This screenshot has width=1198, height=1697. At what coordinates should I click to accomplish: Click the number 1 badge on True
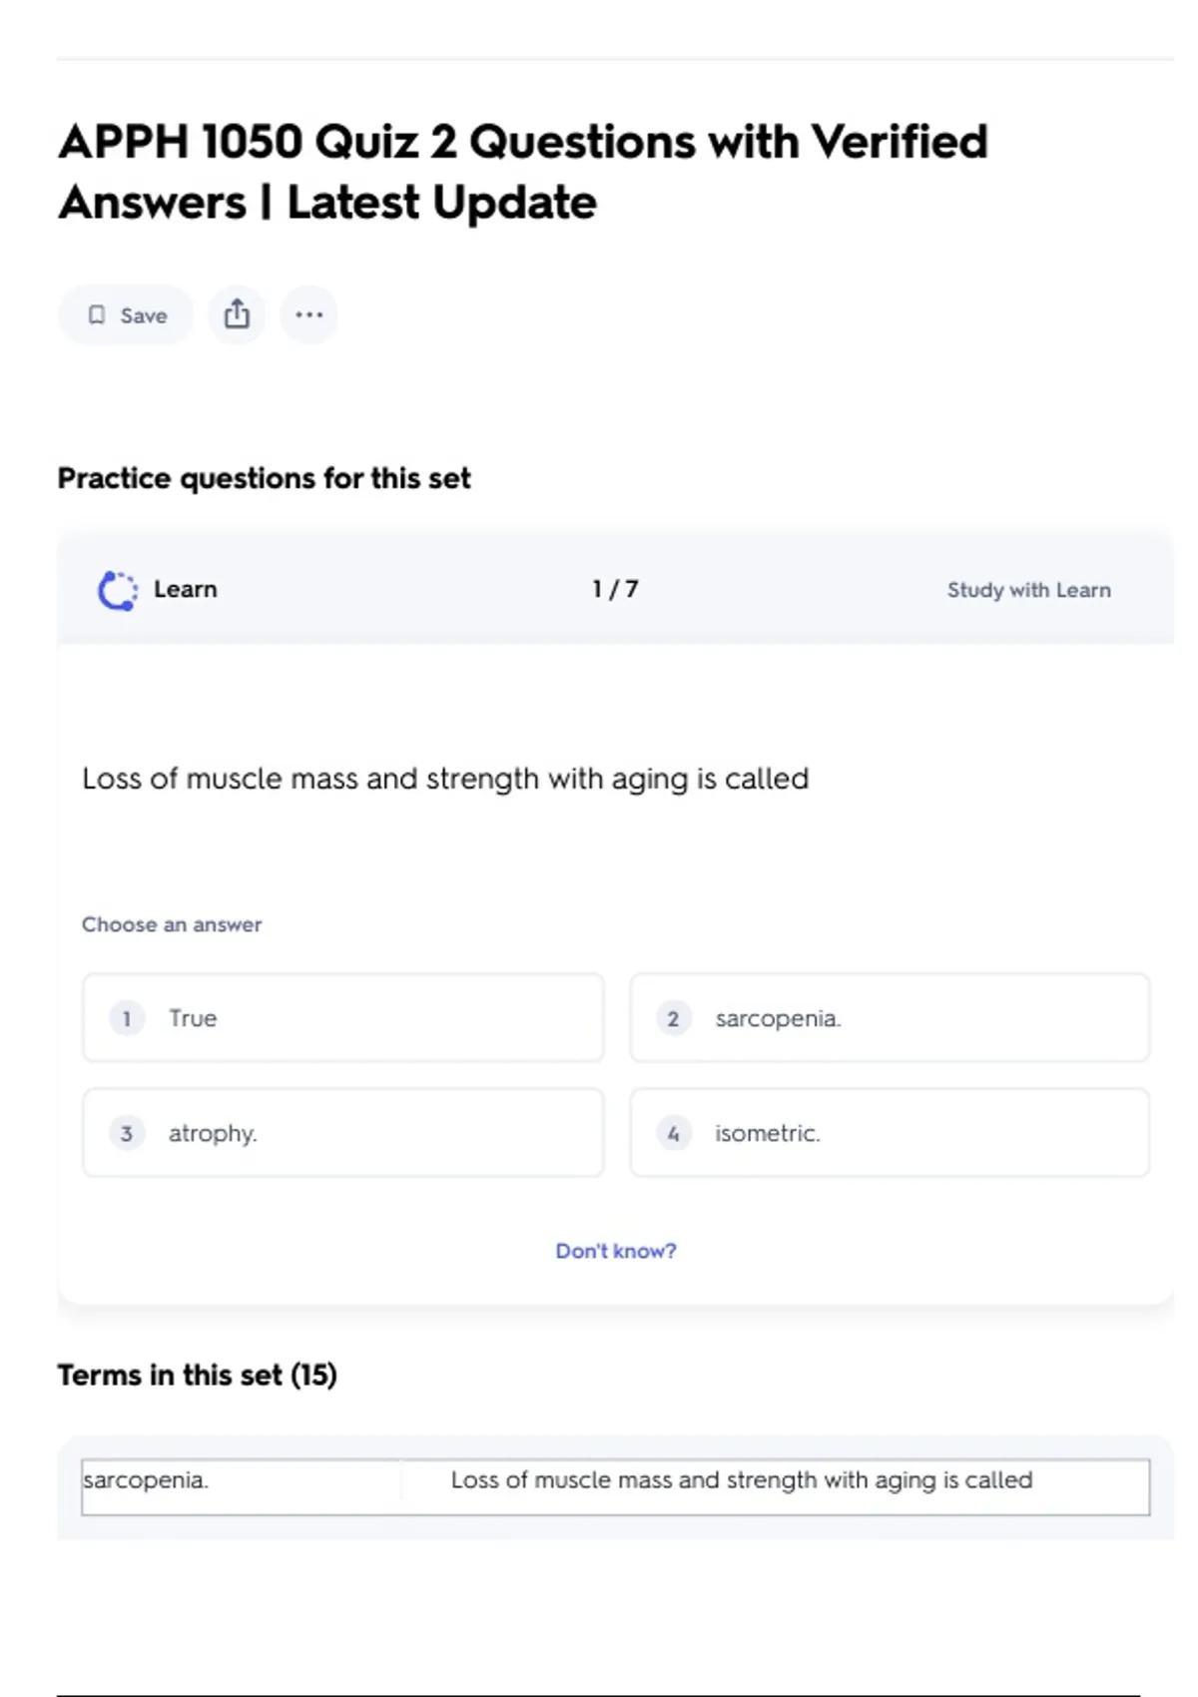point(127,1018)
